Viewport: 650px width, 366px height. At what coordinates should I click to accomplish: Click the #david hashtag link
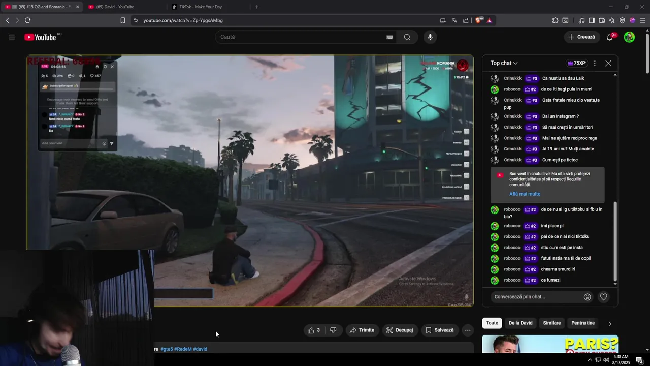pos(200,349)
